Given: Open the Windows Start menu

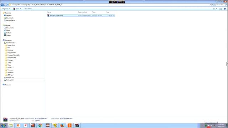Looking at the screenshot, I should [x=3, y=126].
